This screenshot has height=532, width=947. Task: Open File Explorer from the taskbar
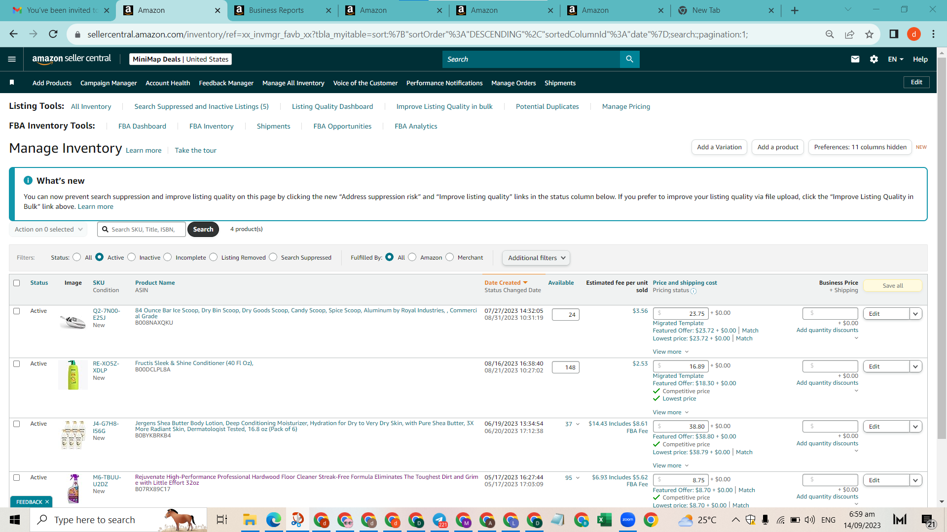tap(250, 520)
